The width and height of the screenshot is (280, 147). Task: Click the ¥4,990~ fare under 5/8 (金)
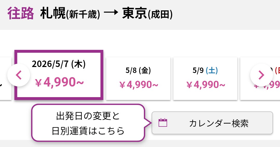(139, 85)
